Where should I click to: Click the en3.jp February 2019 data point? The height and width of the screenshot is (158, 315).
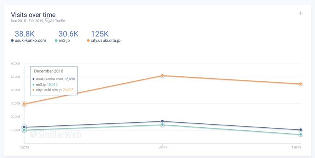[x=300, y=134]
